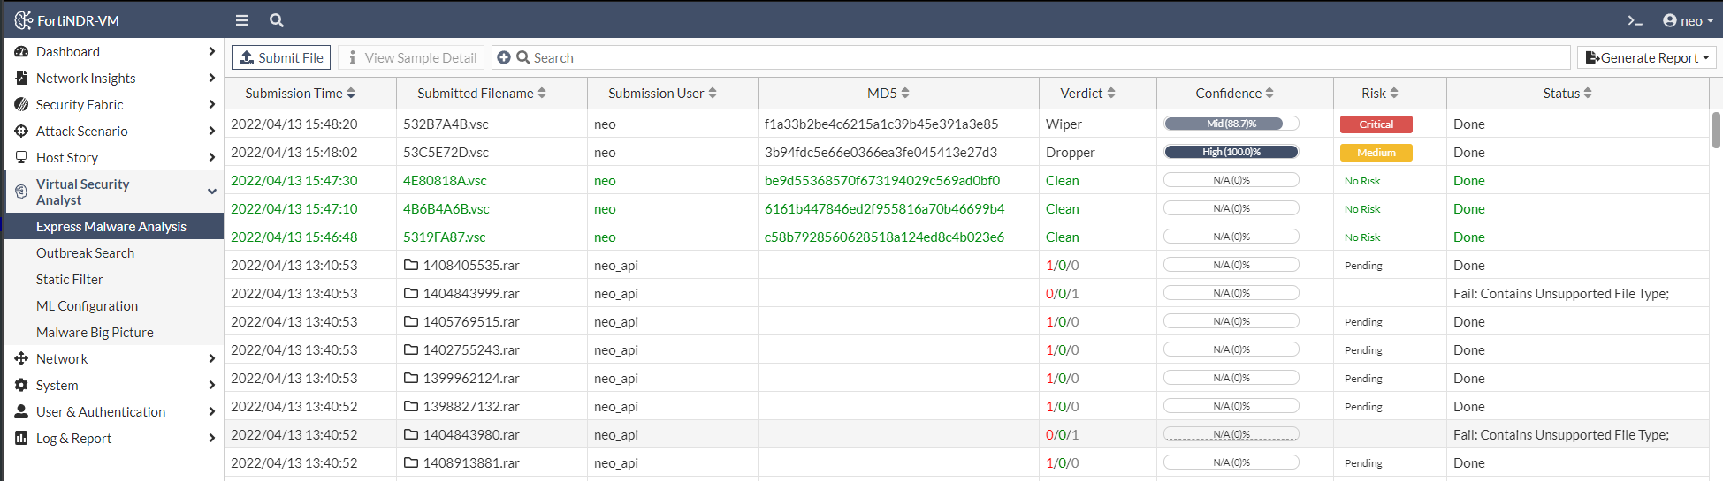
Task: Click the plus icon beside Search
Action: tap(504, 57)
